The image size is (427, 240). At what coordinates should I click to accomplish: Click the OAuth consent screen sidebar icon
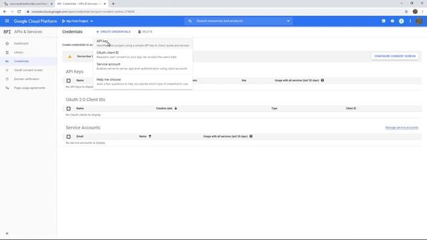[x=7, y=70]
